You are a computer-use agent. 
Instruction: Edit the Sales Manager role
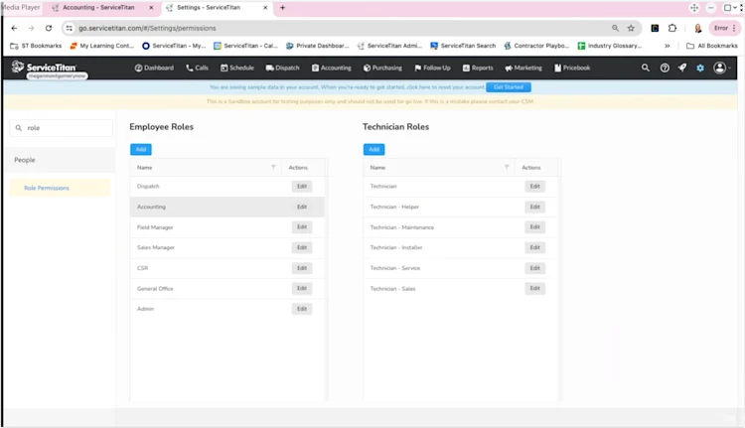click(x=302, y=247)
